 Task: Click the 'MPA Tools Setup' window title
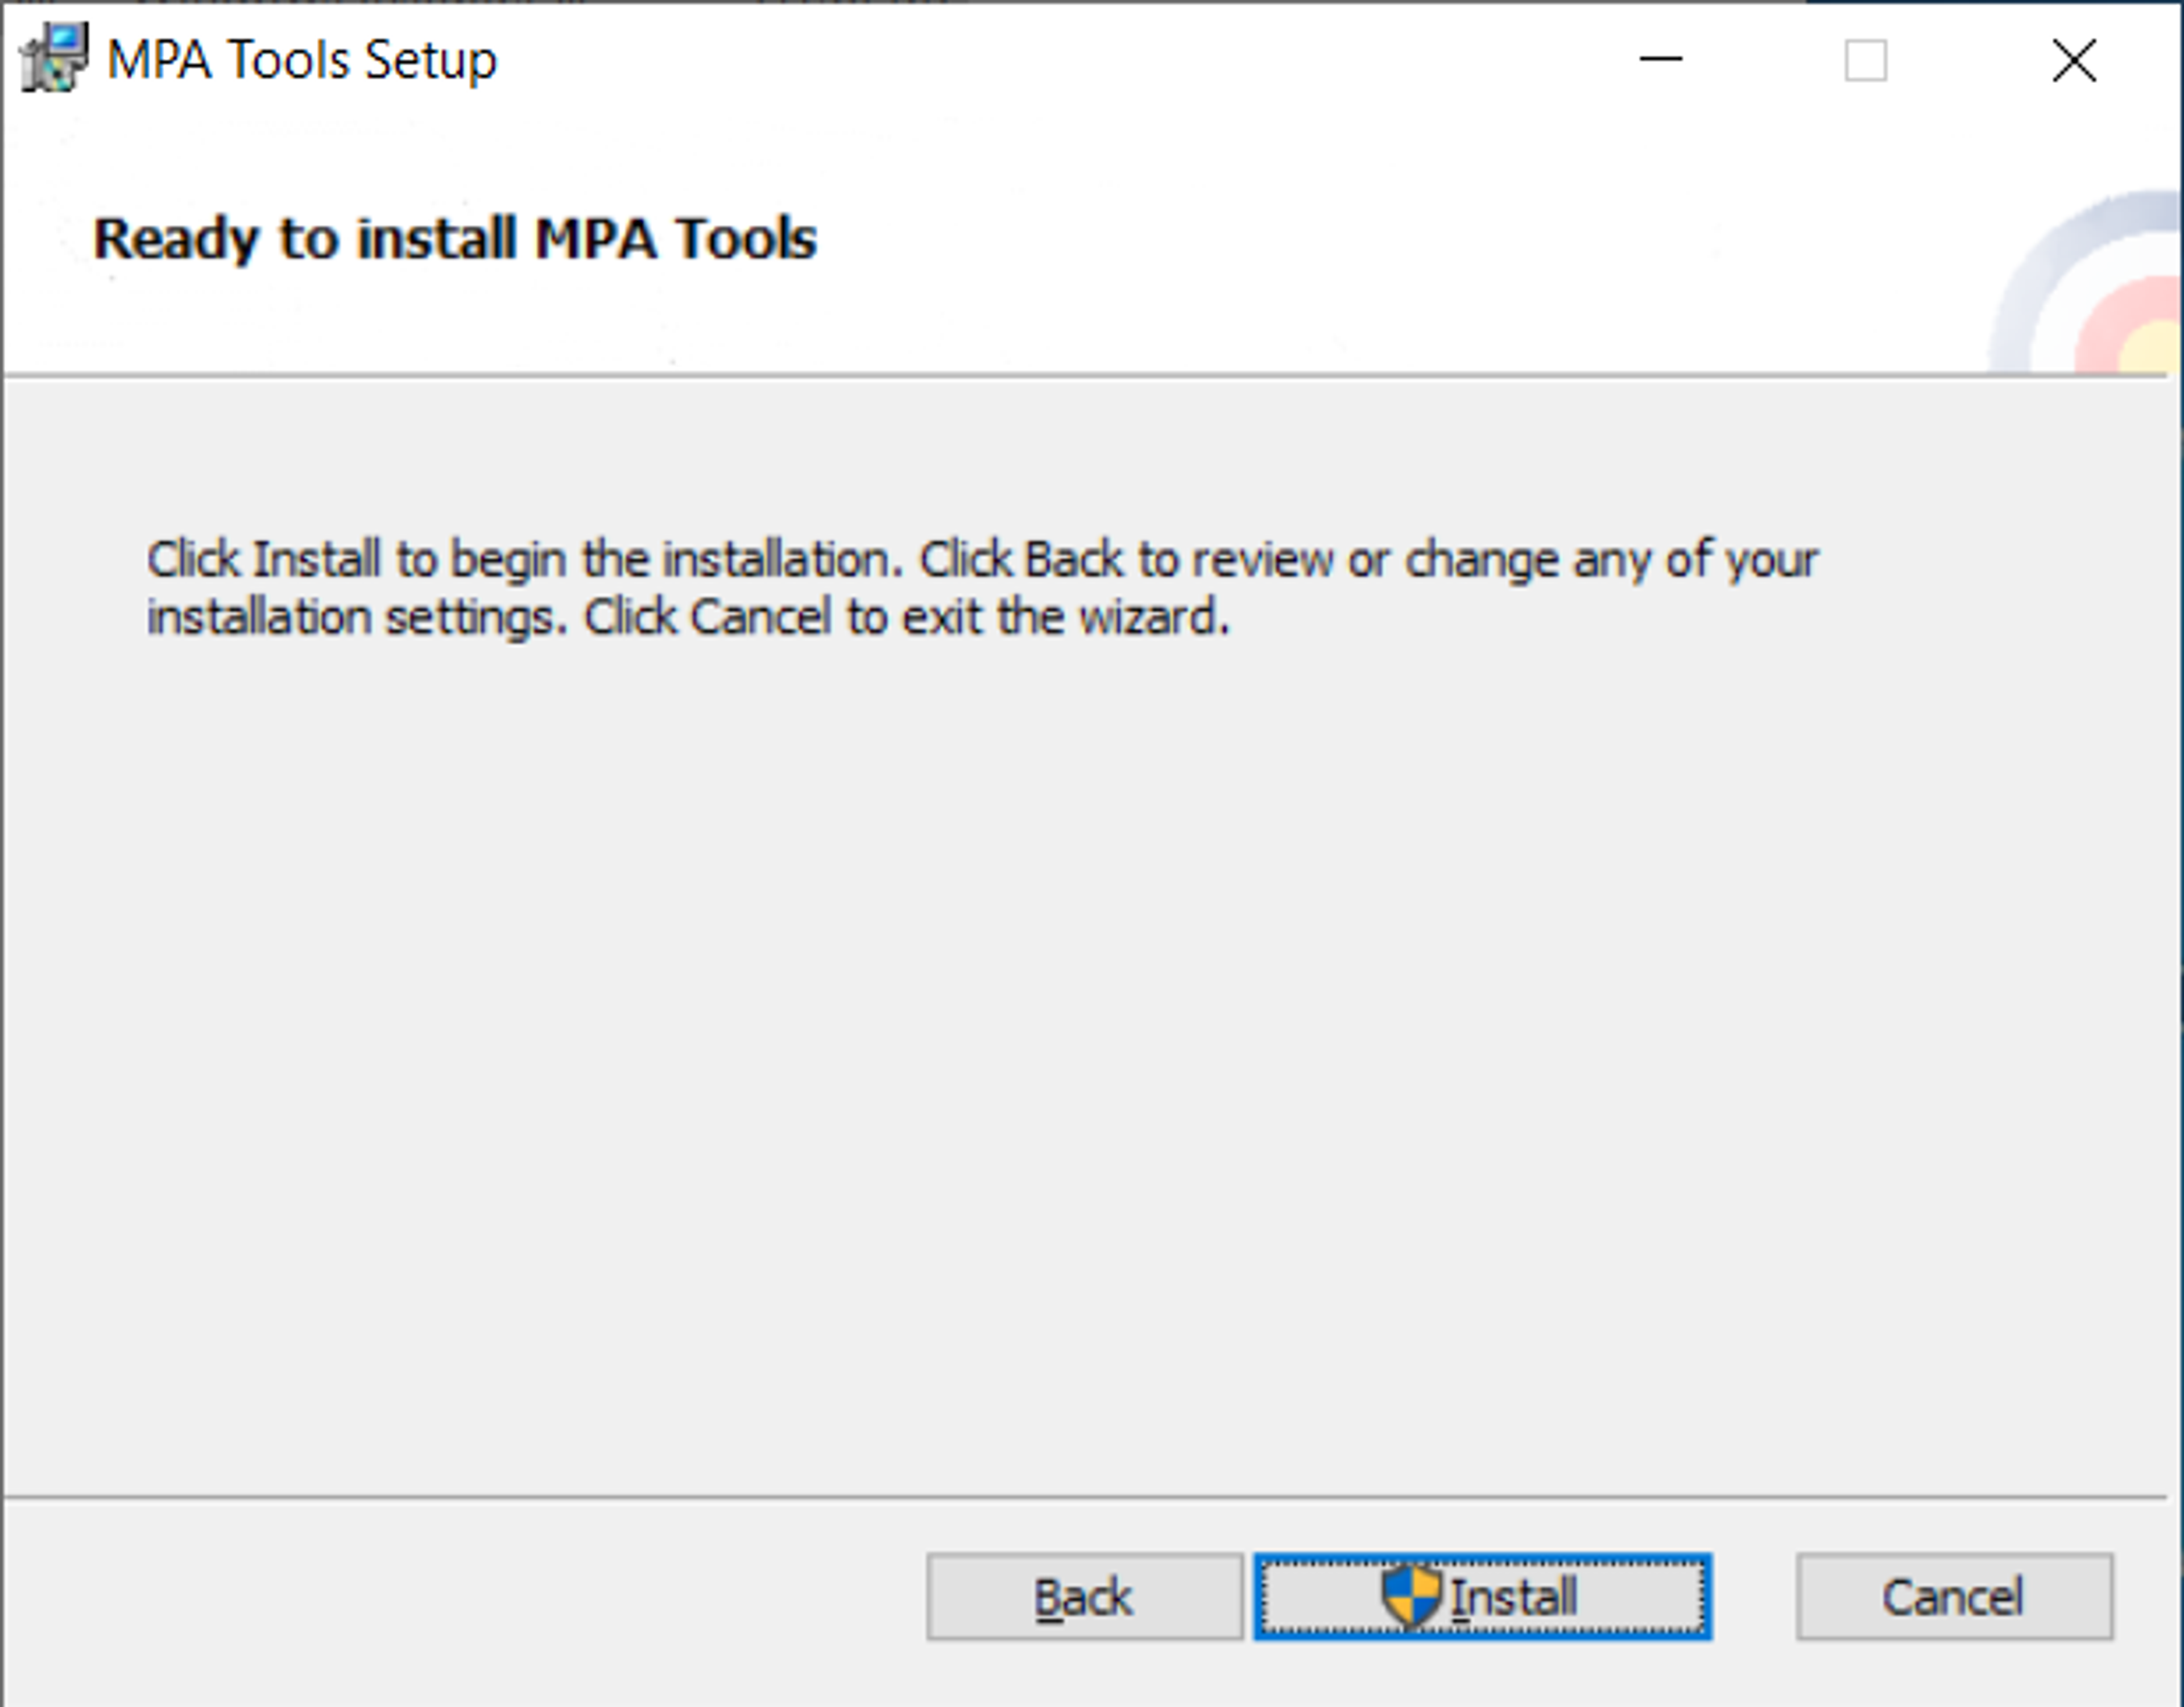point(302,60)
